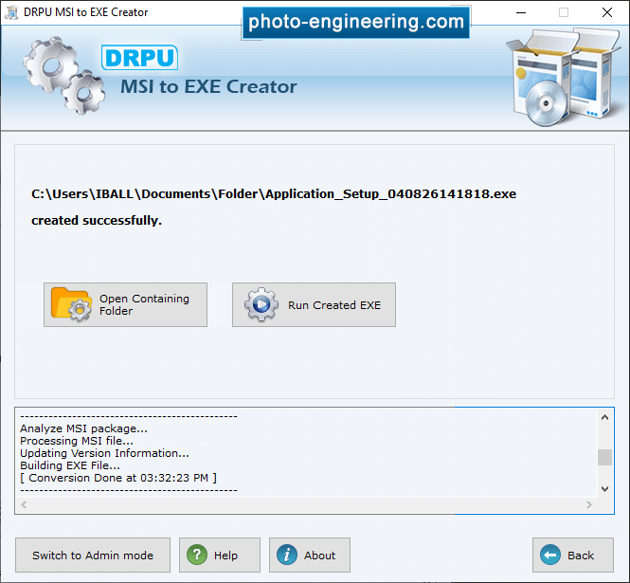This screenshot has width=630, height=583.
Task: Click the blue back arrow icon
Action: 550,556
